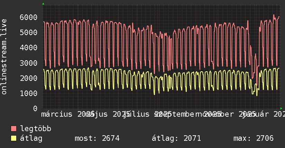Click the max: 2706 statistic
The width and height of the screenshot is (285, 148).
[254, 138]
